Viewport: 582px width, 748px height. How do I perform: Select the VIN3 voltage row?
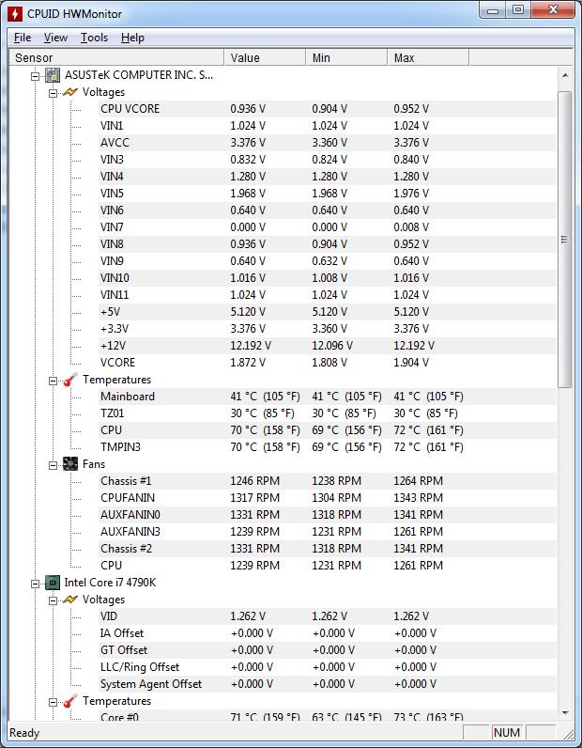[x=328, y=160]
